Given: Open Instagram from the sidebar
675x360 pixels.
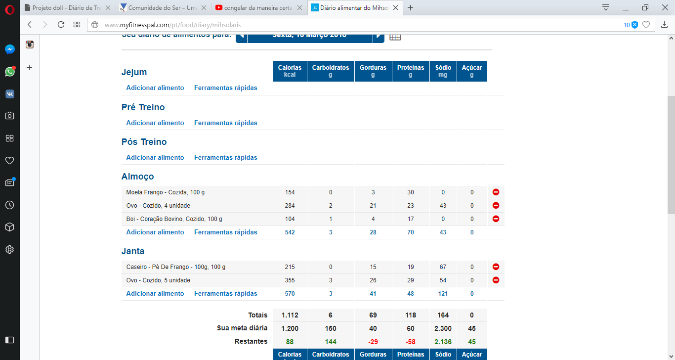Looking at the screenshot, I should [30, 45].
